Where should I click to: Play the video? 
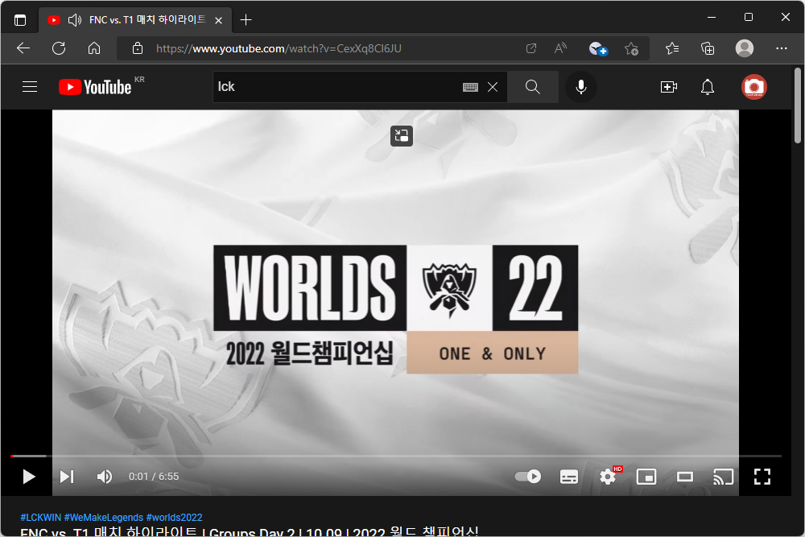(x=29, y=477)
